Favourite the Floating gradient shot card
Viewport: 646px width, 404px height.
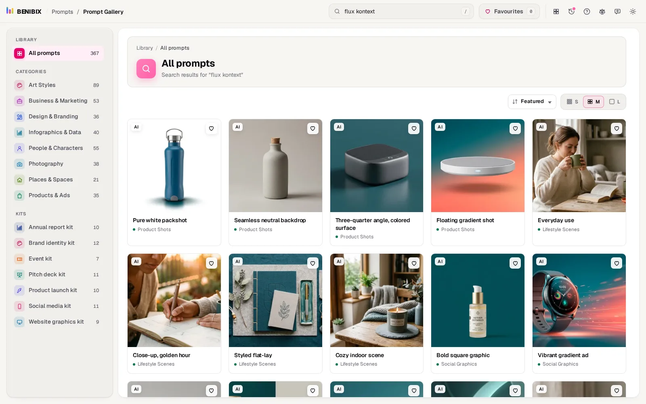(515, 128)
